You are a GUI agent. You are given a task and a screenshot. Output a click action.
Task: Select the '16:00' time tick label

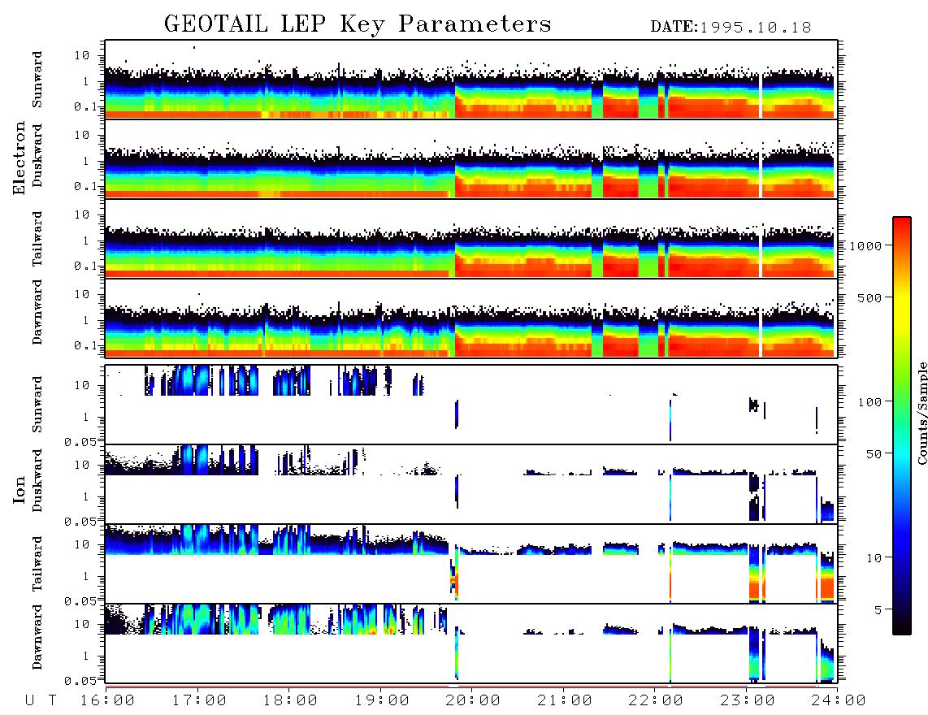pos(108,701)
